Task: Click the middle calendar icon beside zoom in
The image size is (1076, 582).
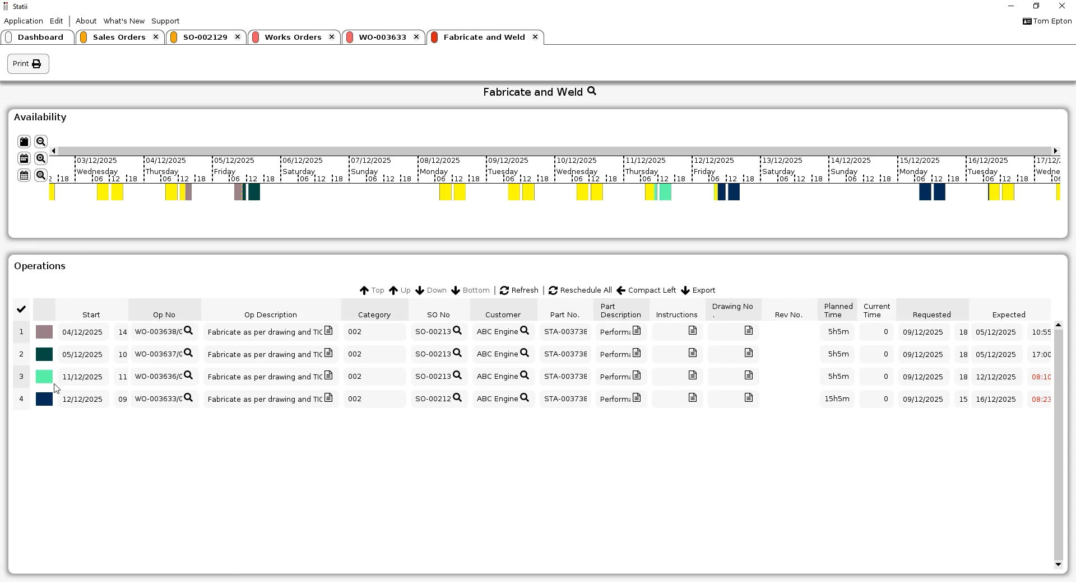Action: (24, 158)
